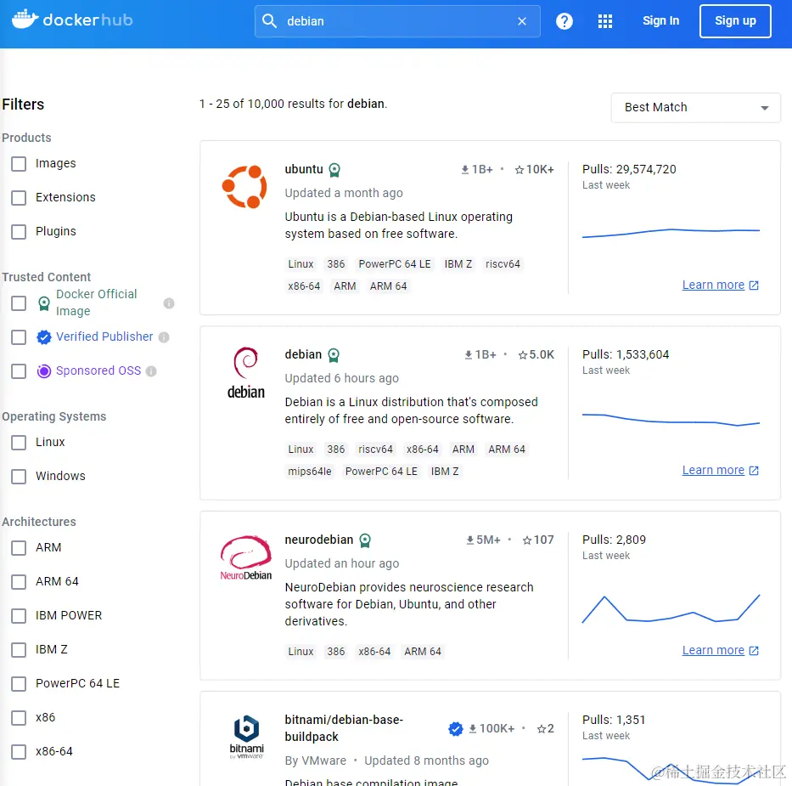Check the Linux operating system filter
Viewport: 792px width, 786px height.
pyautogui.click(x=19, y=442)
